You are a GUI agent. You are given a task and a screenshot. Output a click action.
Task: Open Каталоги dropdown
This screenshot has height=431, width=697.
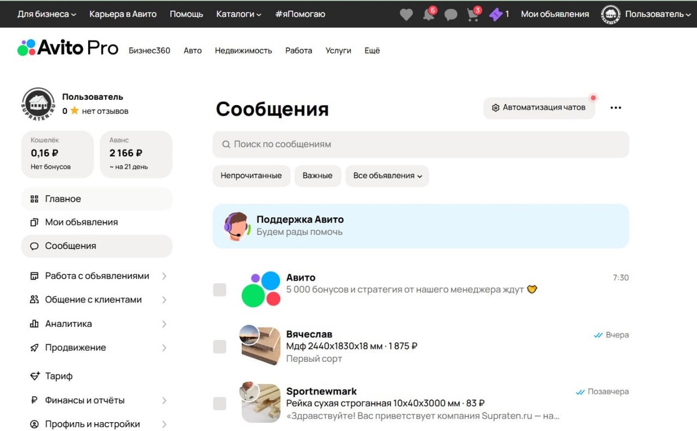(239, 14)
